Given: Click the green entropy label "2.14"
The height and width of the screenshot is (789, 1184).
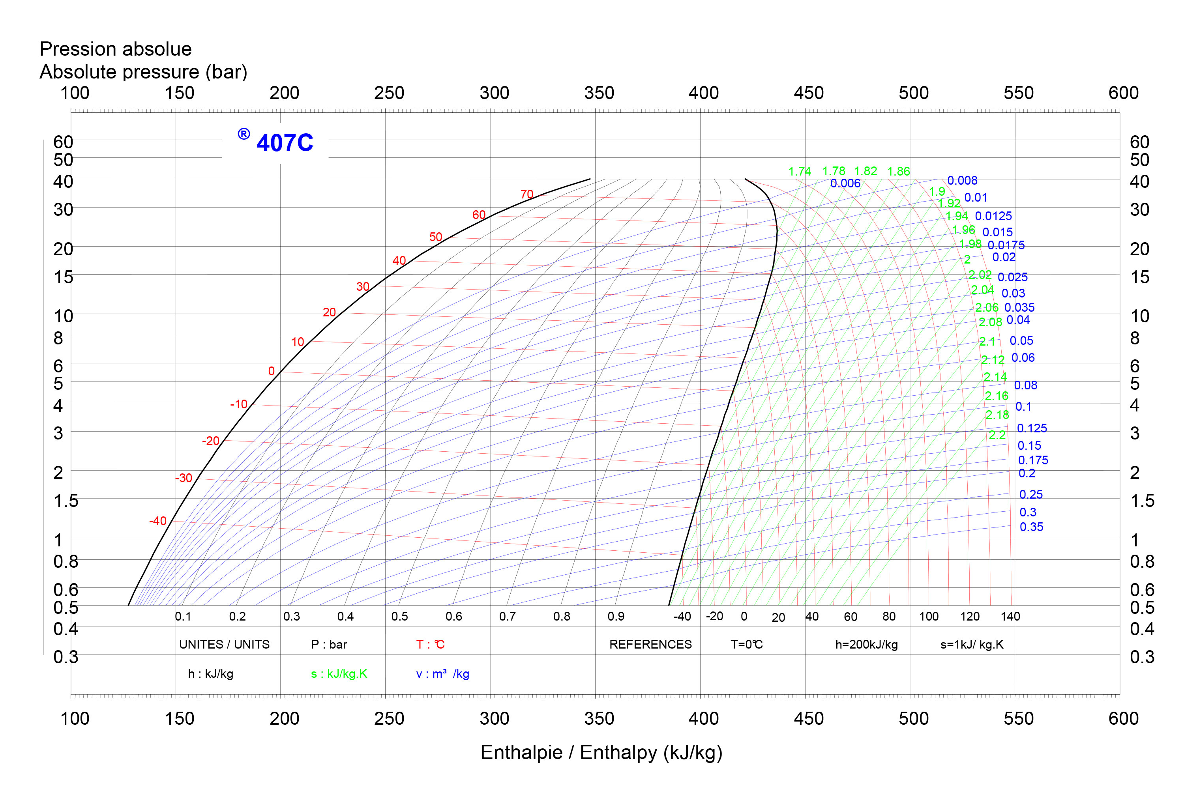Looking at the screenshot, I should click(x=995, y=377).
